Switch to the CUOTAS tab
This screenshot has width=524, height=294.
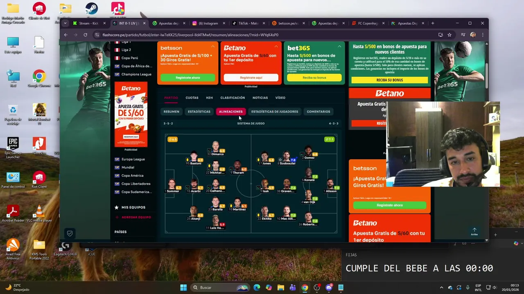(192, 98)
